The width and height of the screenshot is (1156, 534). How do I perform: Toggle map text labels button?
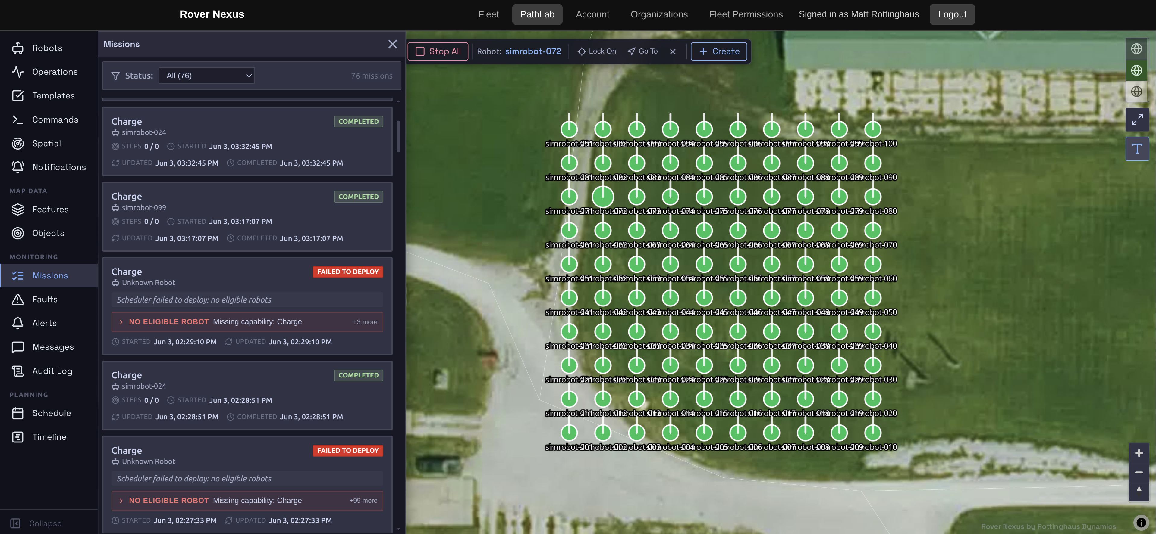(x=1137, y=149)
